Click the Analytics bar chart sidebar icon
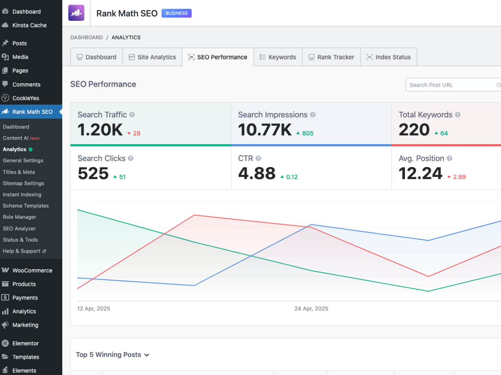Image resolution: width=501 pixels, height=375 pixels. click(x=5, y=311)
